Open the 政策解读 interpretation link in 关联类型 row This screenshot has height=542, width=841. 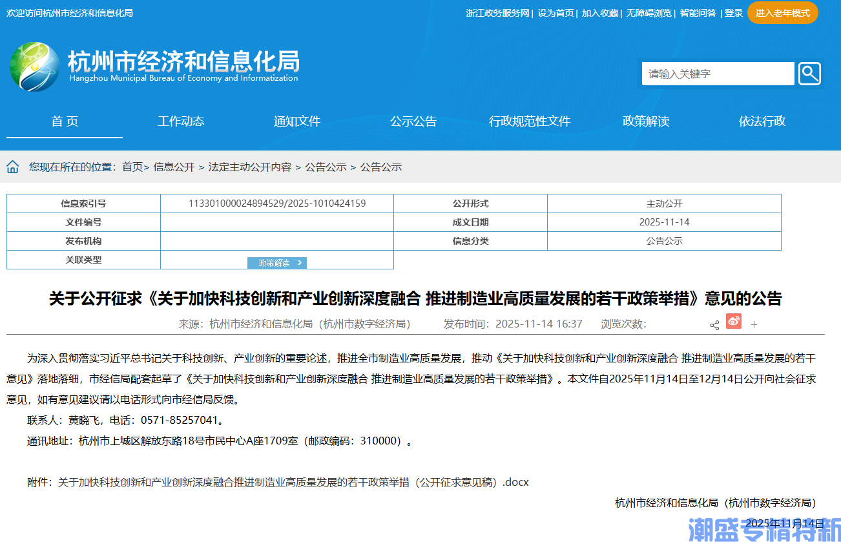pos(277,262)
